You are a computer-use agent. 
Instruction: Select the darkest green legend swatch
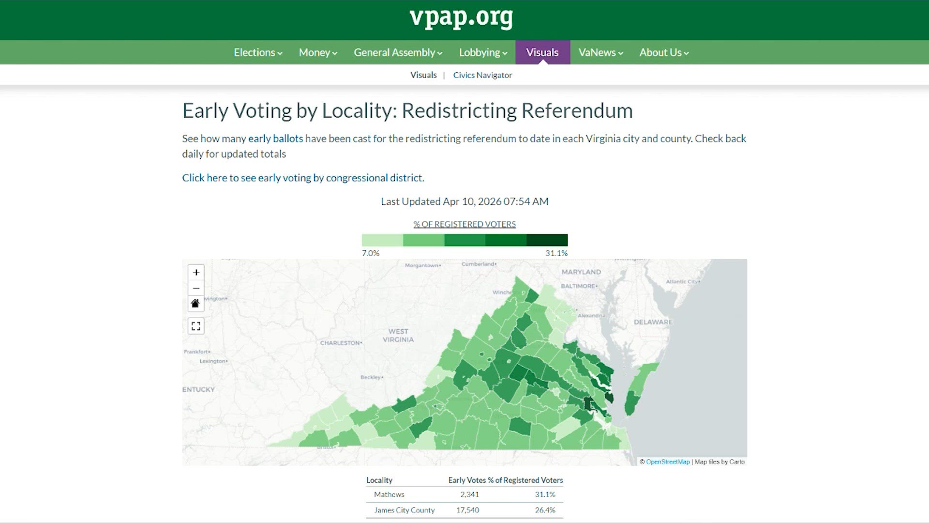pos(547,240)
